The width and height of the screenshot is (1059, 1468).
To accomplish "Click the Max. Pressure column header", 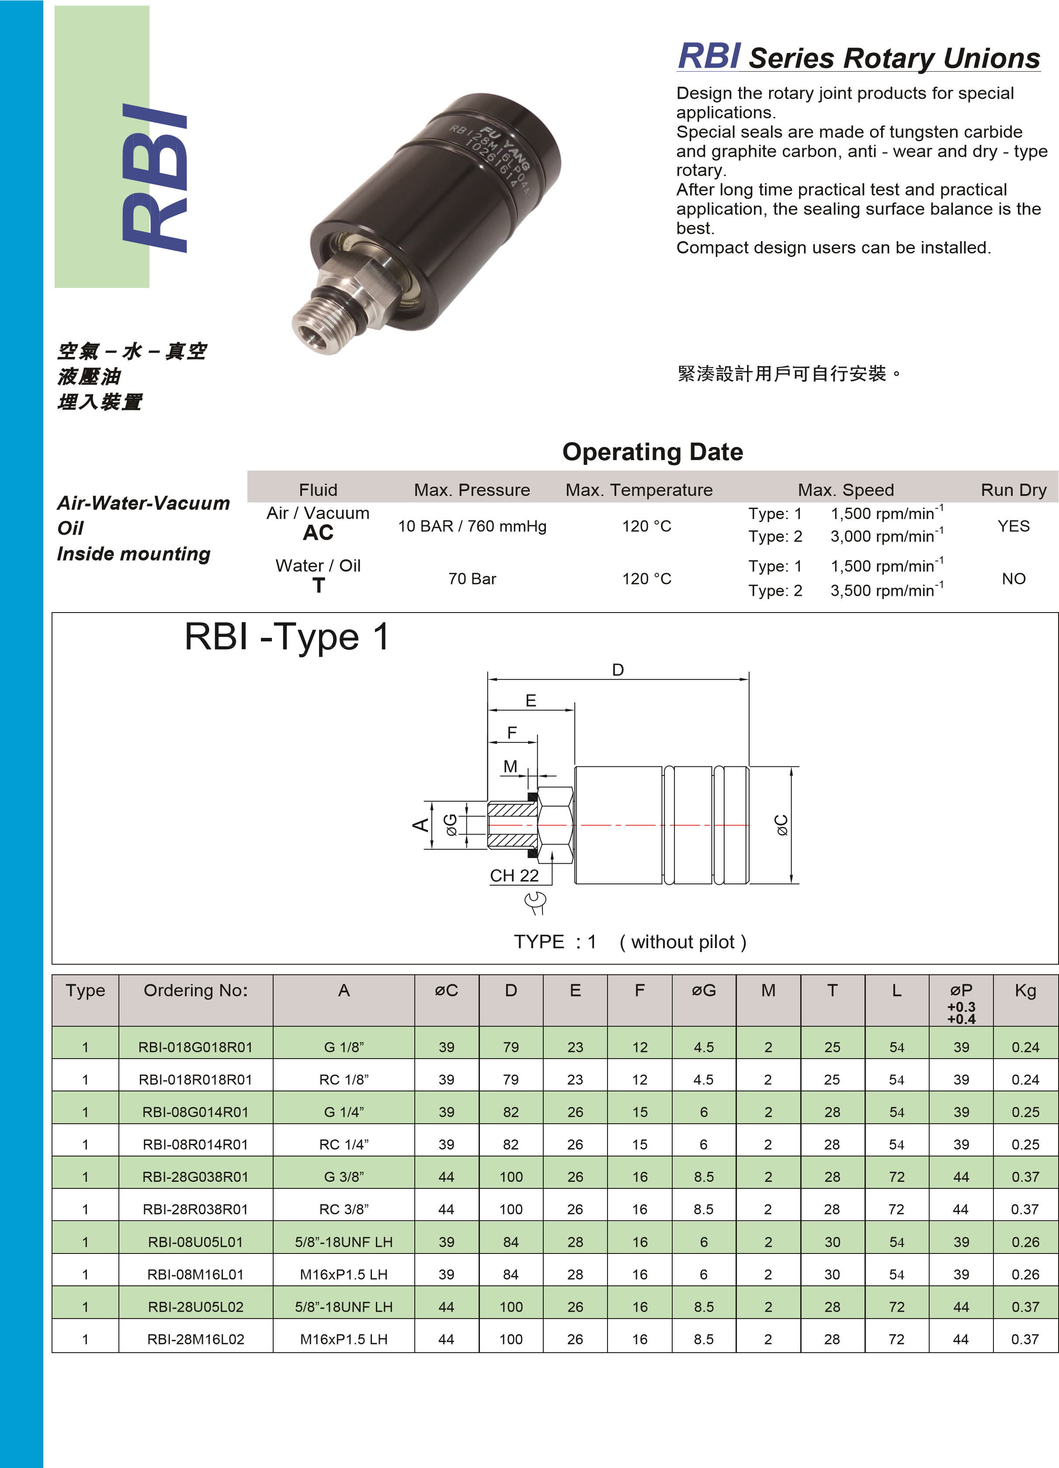I will click(472, 490).
